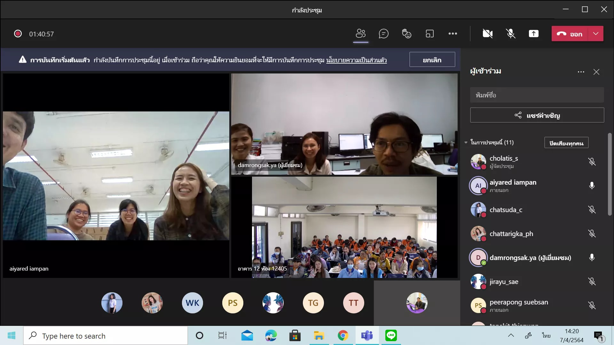Close the participants side panel
The image size is (614, 345).
596,72
